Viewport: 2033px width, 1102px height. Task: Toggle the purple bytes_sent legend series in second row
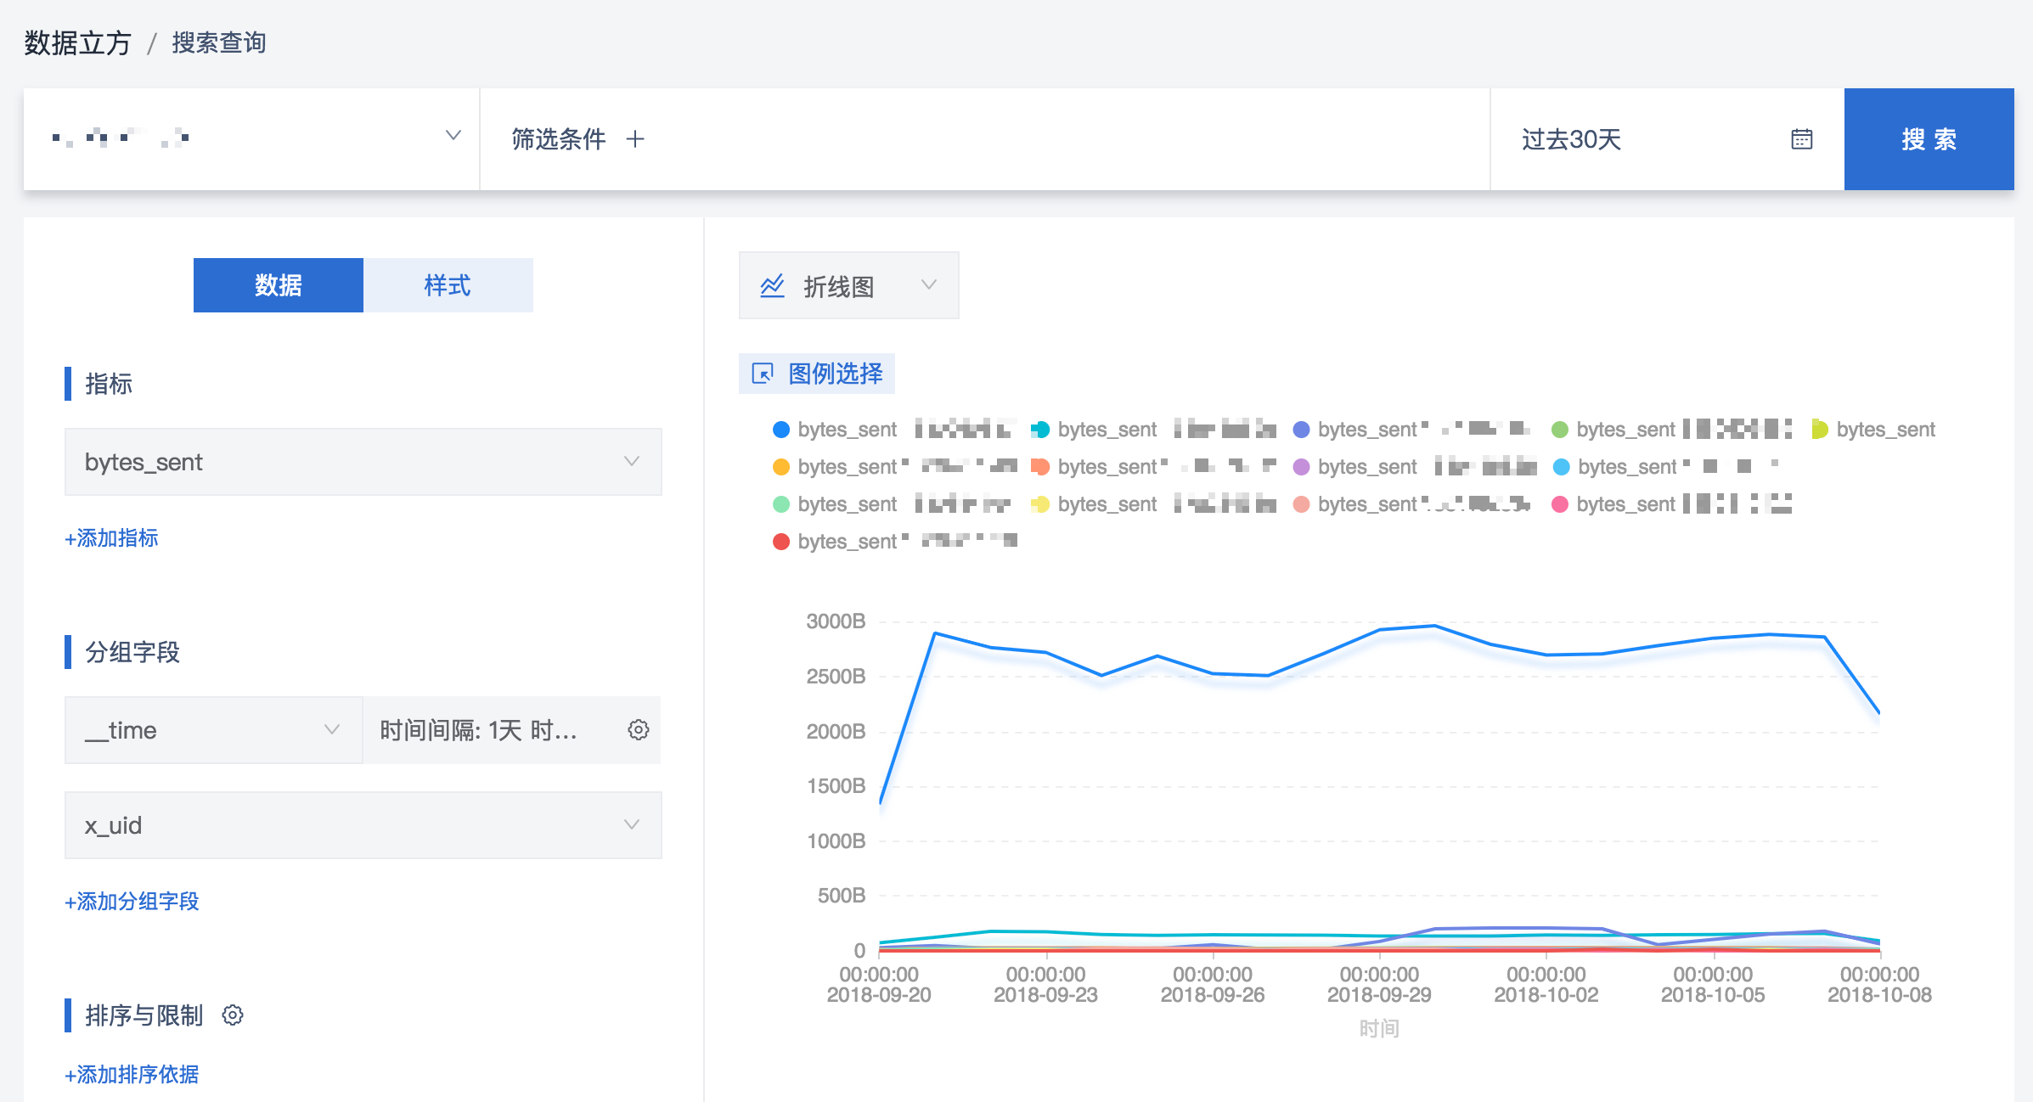[x=1301, y=467]
